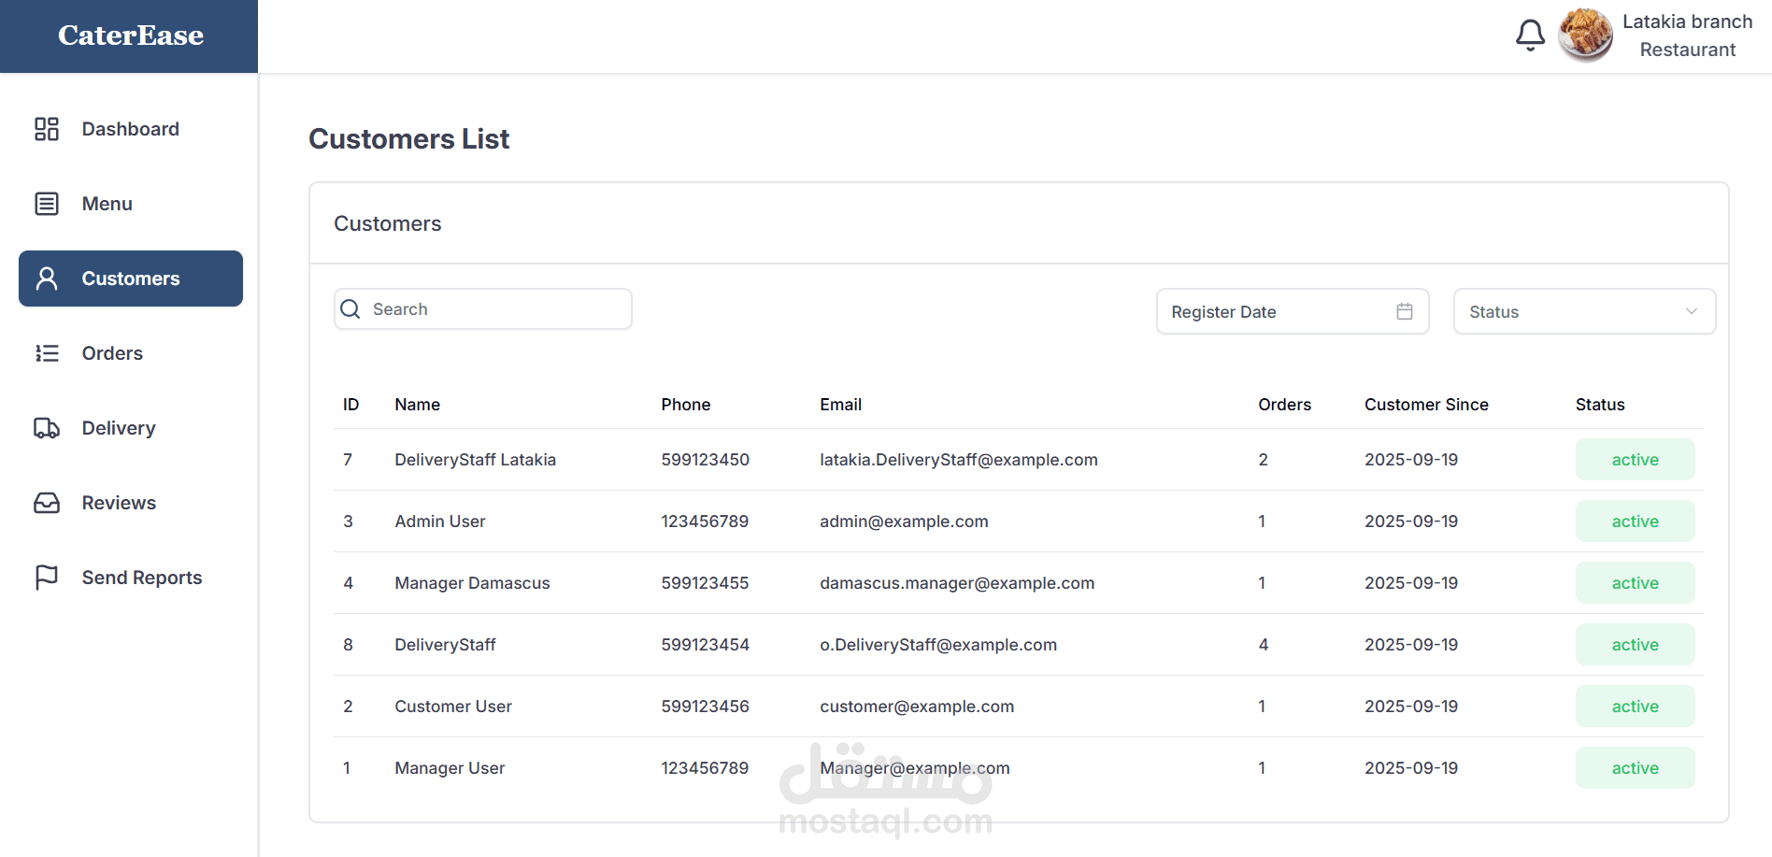Click the CaterEase logo
Screen dimensions: 1772x857
click(x=131, y=36)
